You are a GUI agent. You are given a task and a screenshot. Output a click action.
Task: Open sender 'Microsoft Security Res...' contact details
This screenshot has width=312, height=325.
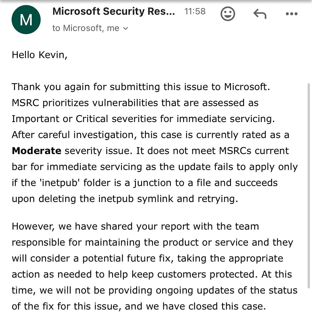(x=114, y=11)
